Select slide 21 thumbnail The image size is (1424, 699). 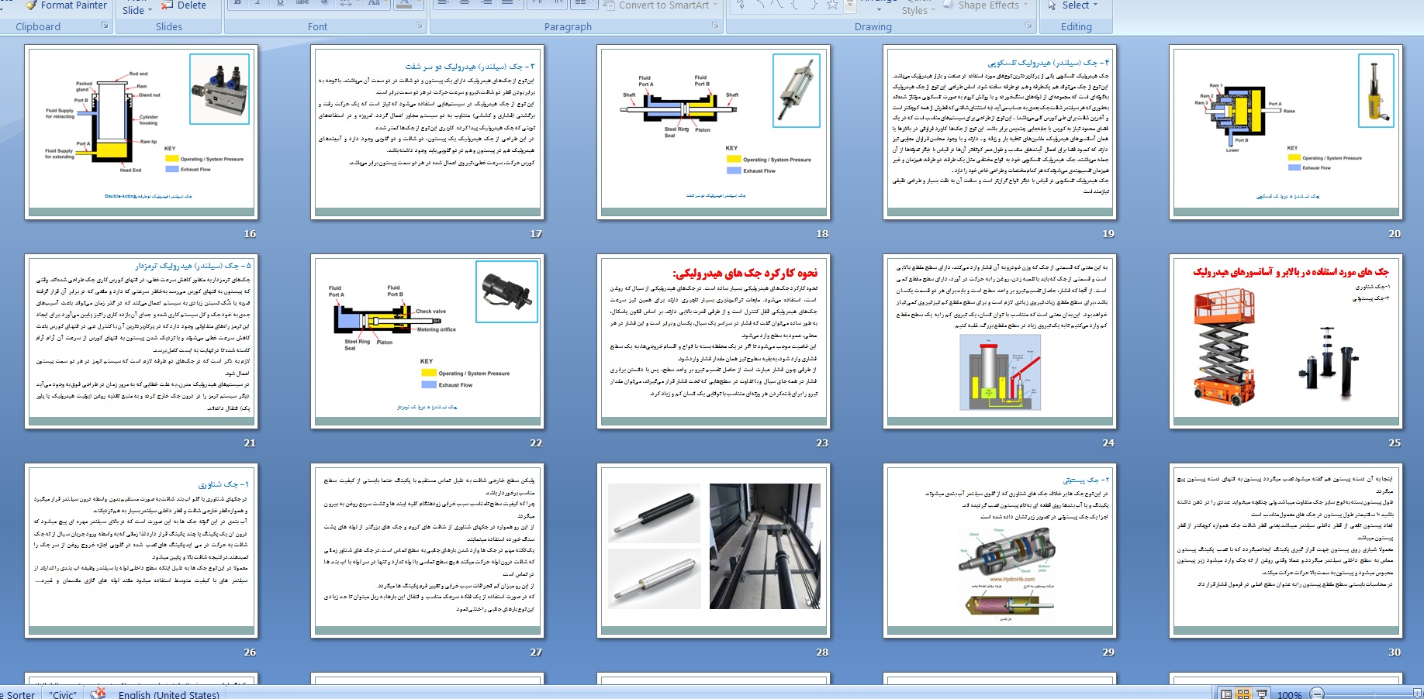click(x=140, y=341)
